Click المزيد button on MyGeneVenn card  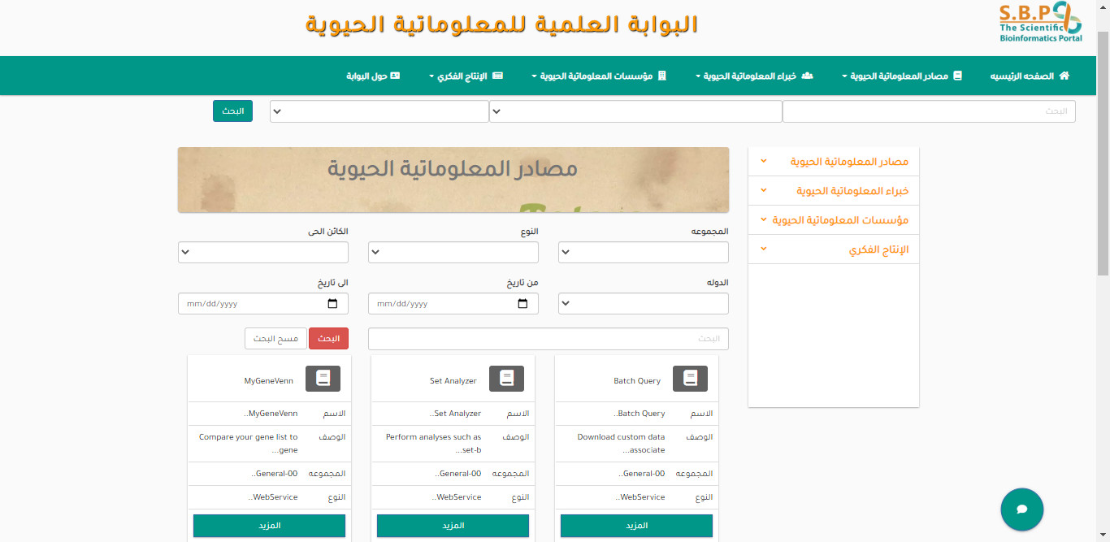coord(270,526)
